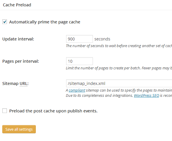Click the 'seconds' unit text beside Update interval

tap(102, 39)
